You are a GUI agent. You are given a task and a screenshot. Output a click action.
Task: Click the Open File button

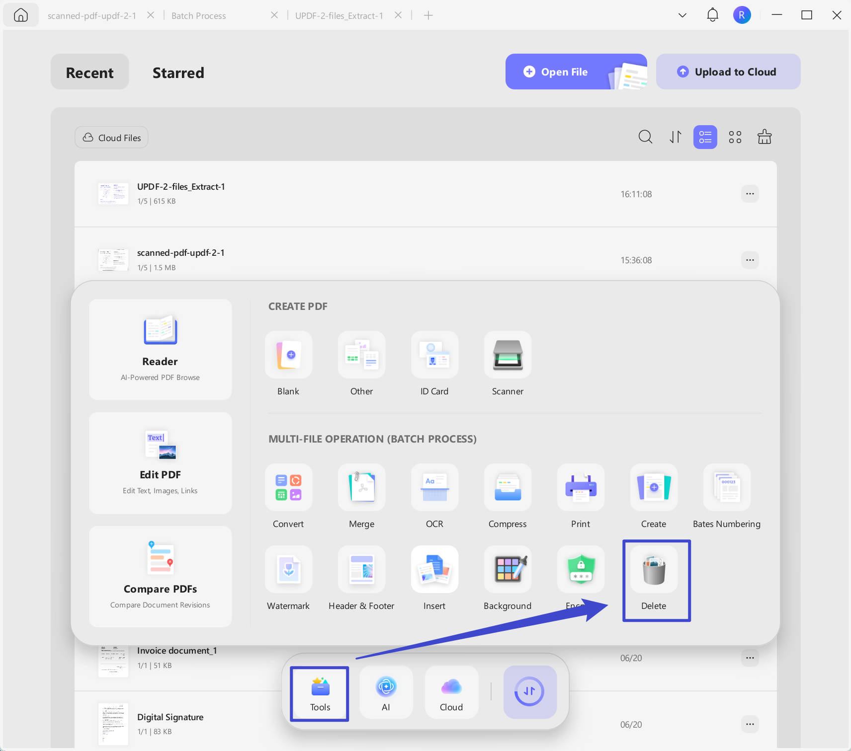pos(576,72)
